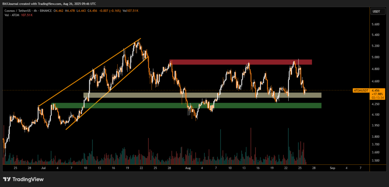Select the Vol · ATOM indicator legend
Screen dimensions: 389x187
[x=11, y=11]
